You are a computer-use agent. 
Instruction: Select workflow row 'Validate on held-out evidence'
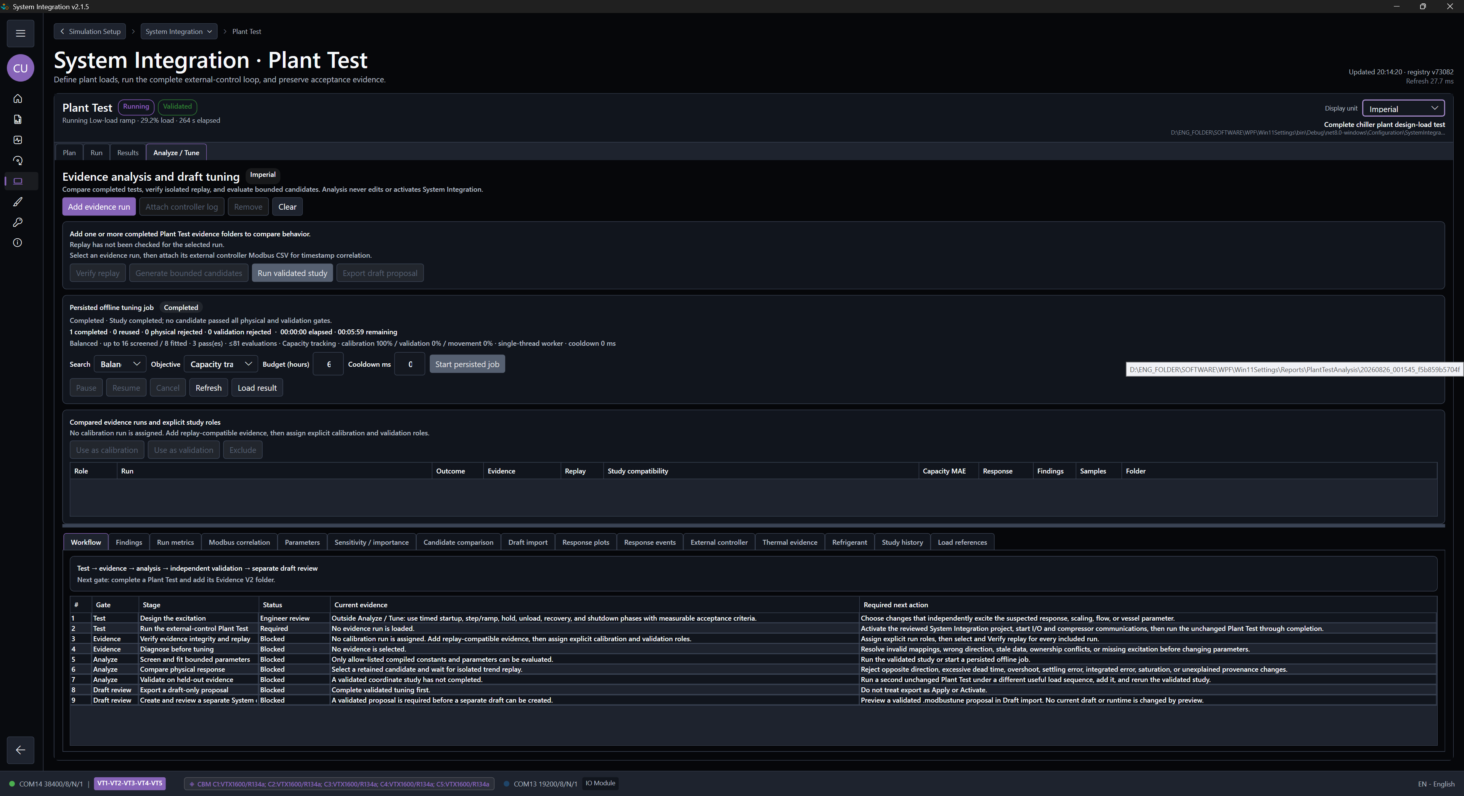coord(753,679)
